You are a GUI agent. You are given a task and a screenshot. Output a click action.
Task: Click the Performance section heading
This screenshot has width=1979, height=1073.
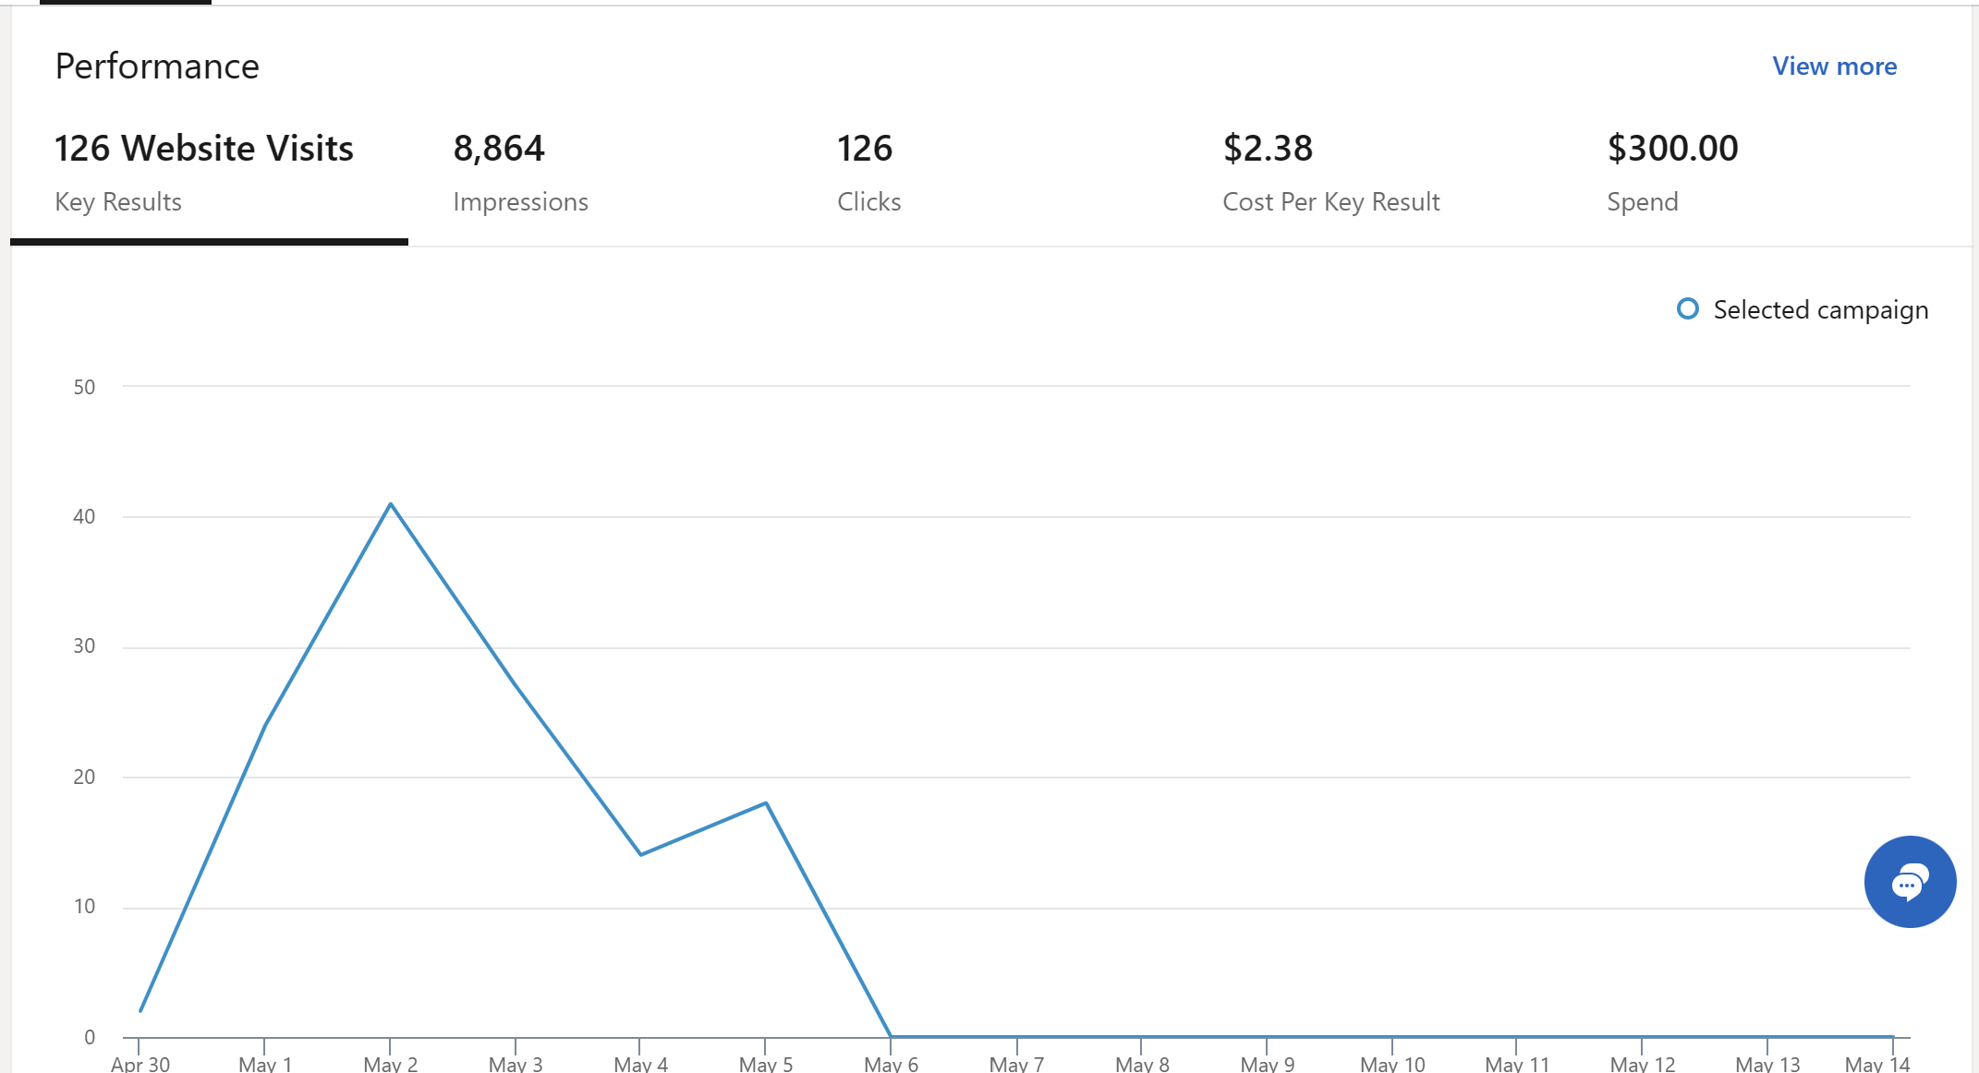coord(157,66)
